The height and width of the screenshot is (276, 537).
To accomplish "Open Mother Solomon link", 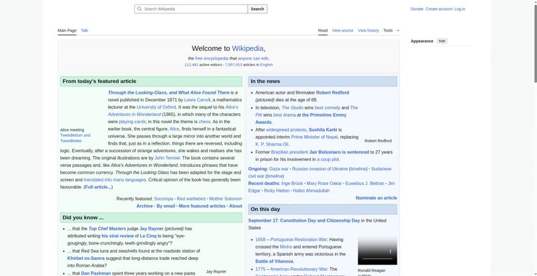I will point(226,198).
